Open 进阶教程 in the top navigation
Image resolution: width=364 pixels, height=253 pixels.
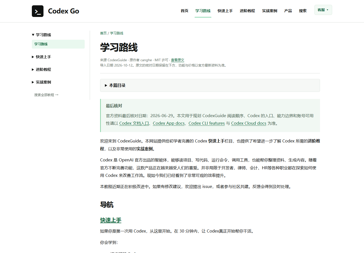pyautogui.click(x=247, y=11)
